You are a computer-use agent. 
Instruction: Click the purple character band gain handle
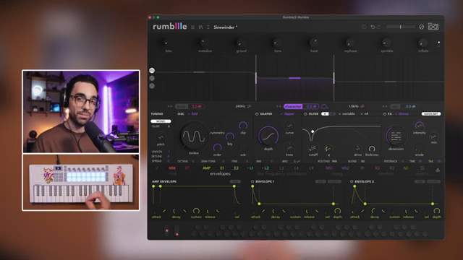(294, 78)
